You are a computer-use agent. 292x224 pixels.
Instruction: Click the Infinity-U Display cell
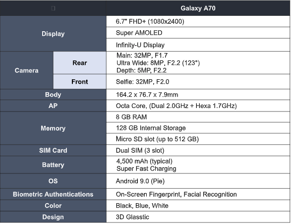tap(198, 45)
